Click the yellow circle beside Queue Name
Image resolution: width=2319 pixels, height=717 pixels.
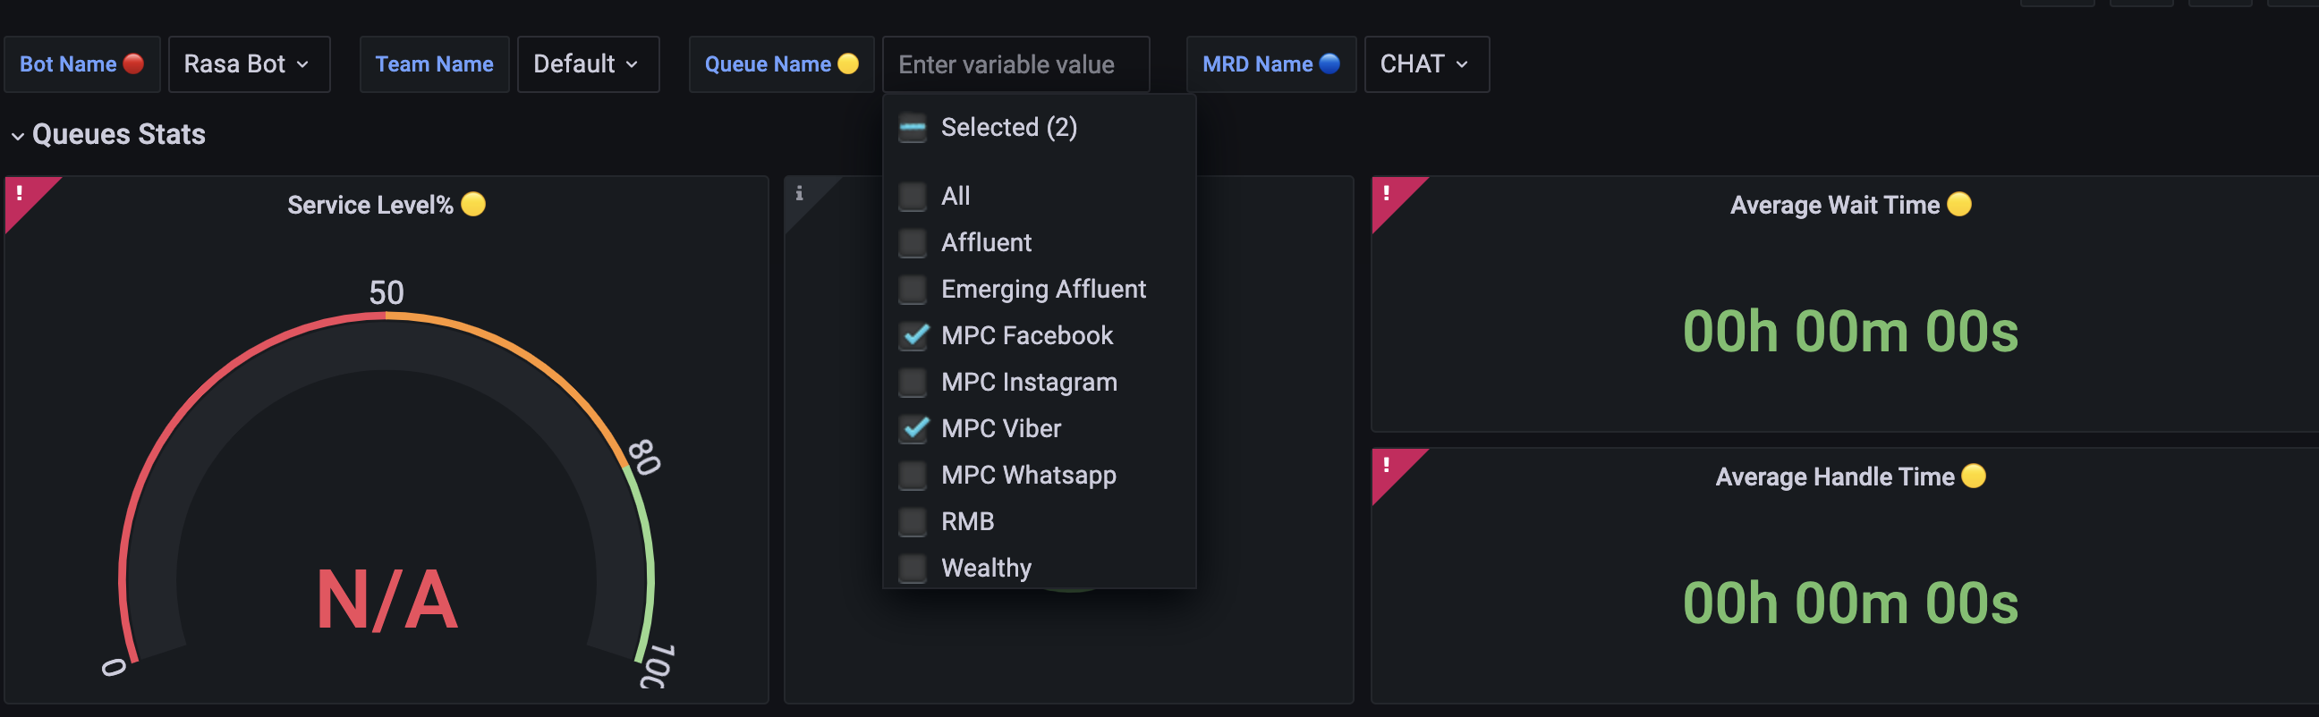coord(846,63)
